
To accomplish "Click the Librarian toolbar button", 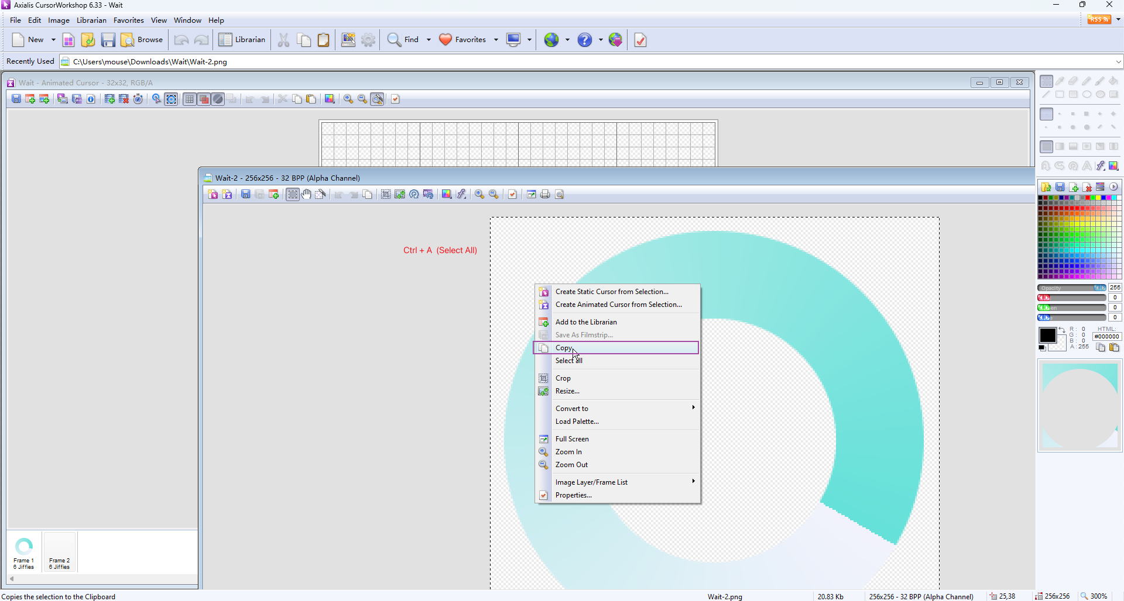I will click(242, 40).
